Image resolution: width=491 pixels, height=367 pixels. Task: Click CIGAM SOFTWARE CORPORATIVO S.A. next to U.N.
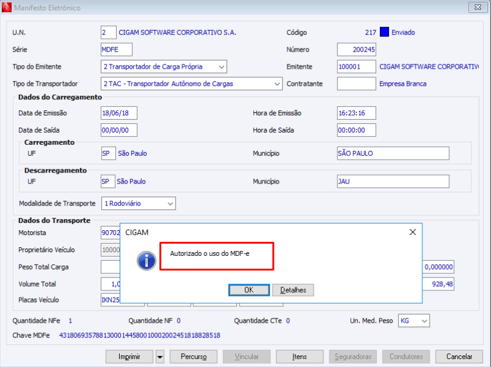[177, 33]
